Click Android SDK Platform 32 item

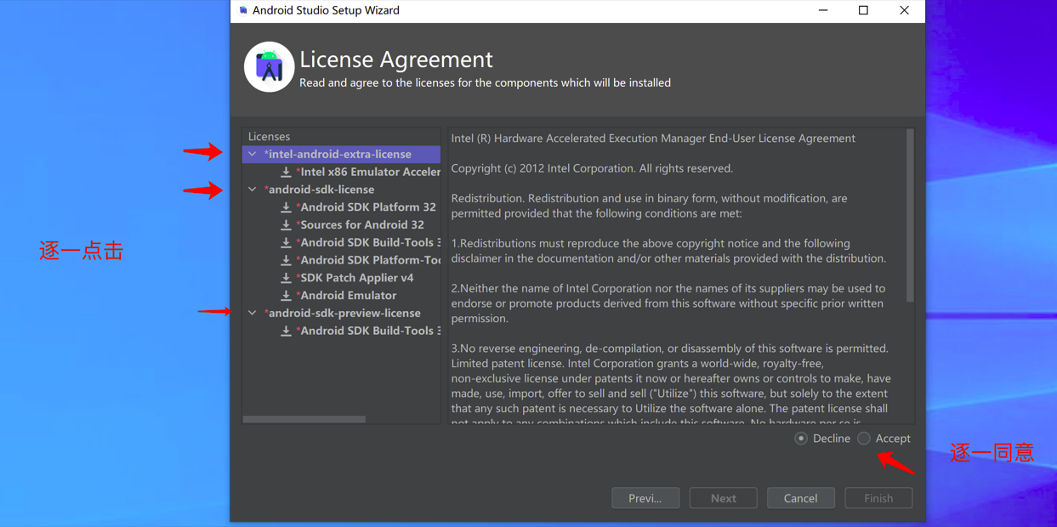click(x=366, y=207)
